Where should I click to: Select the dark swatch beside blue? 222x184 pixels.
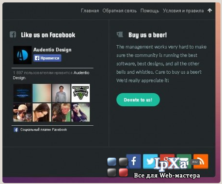click(x=123, y=162)
